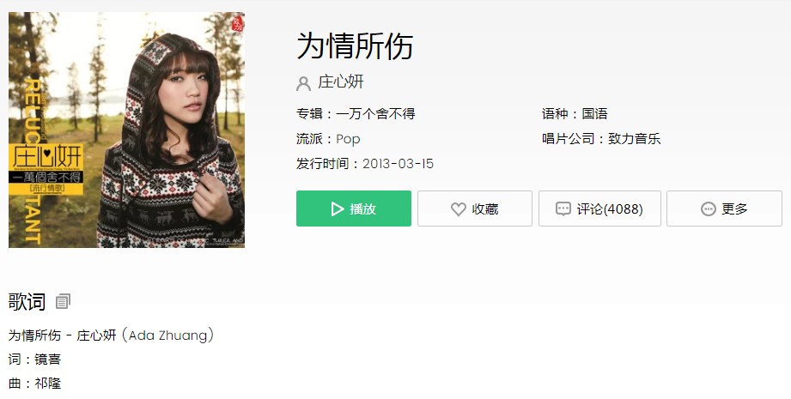Viewport: 791px width, 399px height.
Task: Select the Pop genre label
Action: (348, 139)
